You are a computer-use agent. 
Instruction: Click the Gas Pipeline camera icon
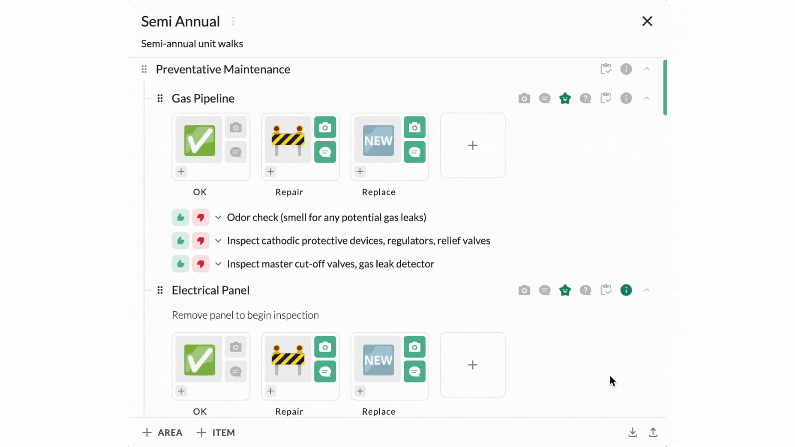pyautogui.click(x=524, y=99)
